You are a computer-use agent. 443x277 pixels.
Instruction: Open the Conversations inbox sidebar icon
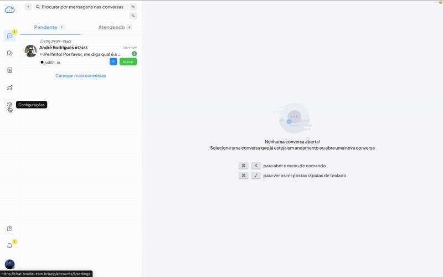(x=9, y=36)
